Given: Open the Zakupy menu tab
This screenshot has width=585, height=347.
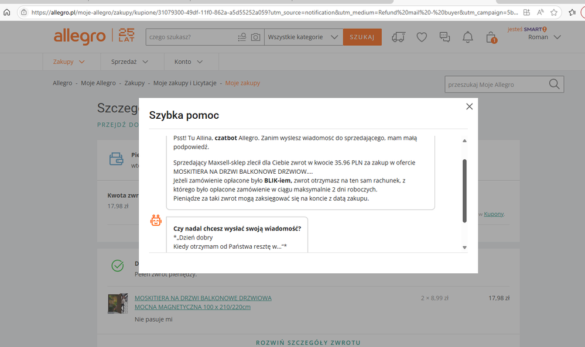Looking at the screenshot, I should tap(69, 61).
